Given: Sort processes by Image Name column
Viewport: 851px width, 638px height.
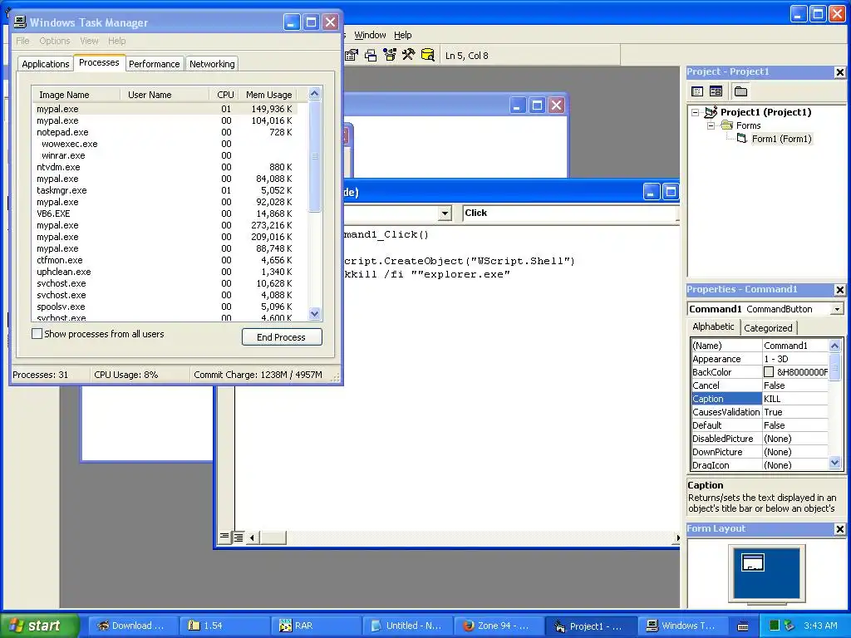Looking at the screenshot, I should [76, 95].
